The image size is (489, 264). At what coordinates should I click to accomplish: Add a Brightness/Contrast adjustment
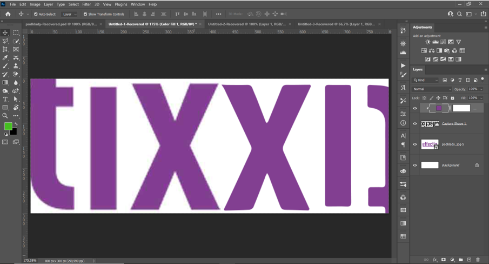coord(428,42)
